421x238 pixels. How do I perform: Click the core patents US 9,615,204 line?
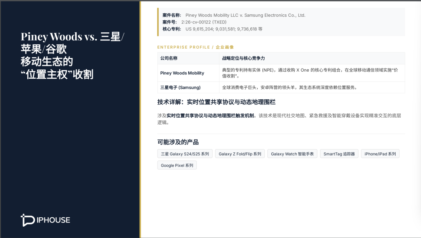pos(224,29)
